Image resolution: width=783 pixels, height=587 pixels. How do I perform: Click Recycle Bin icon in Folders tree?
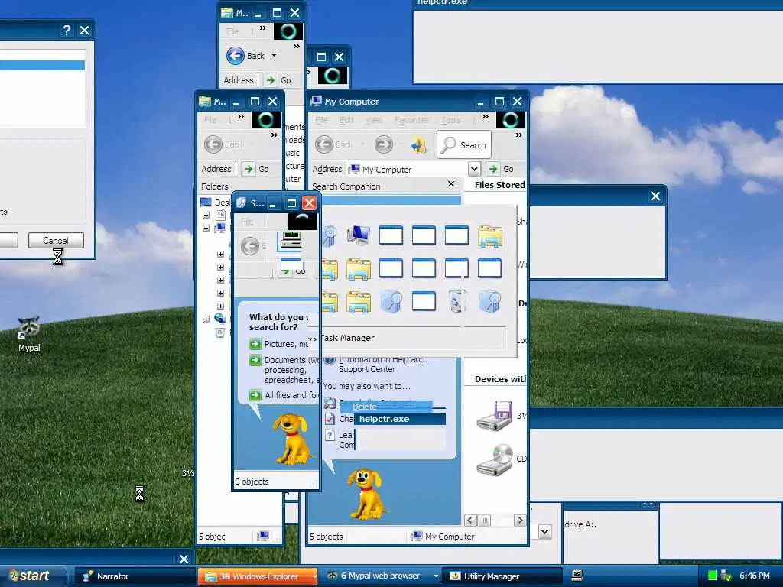coord(220,332)
